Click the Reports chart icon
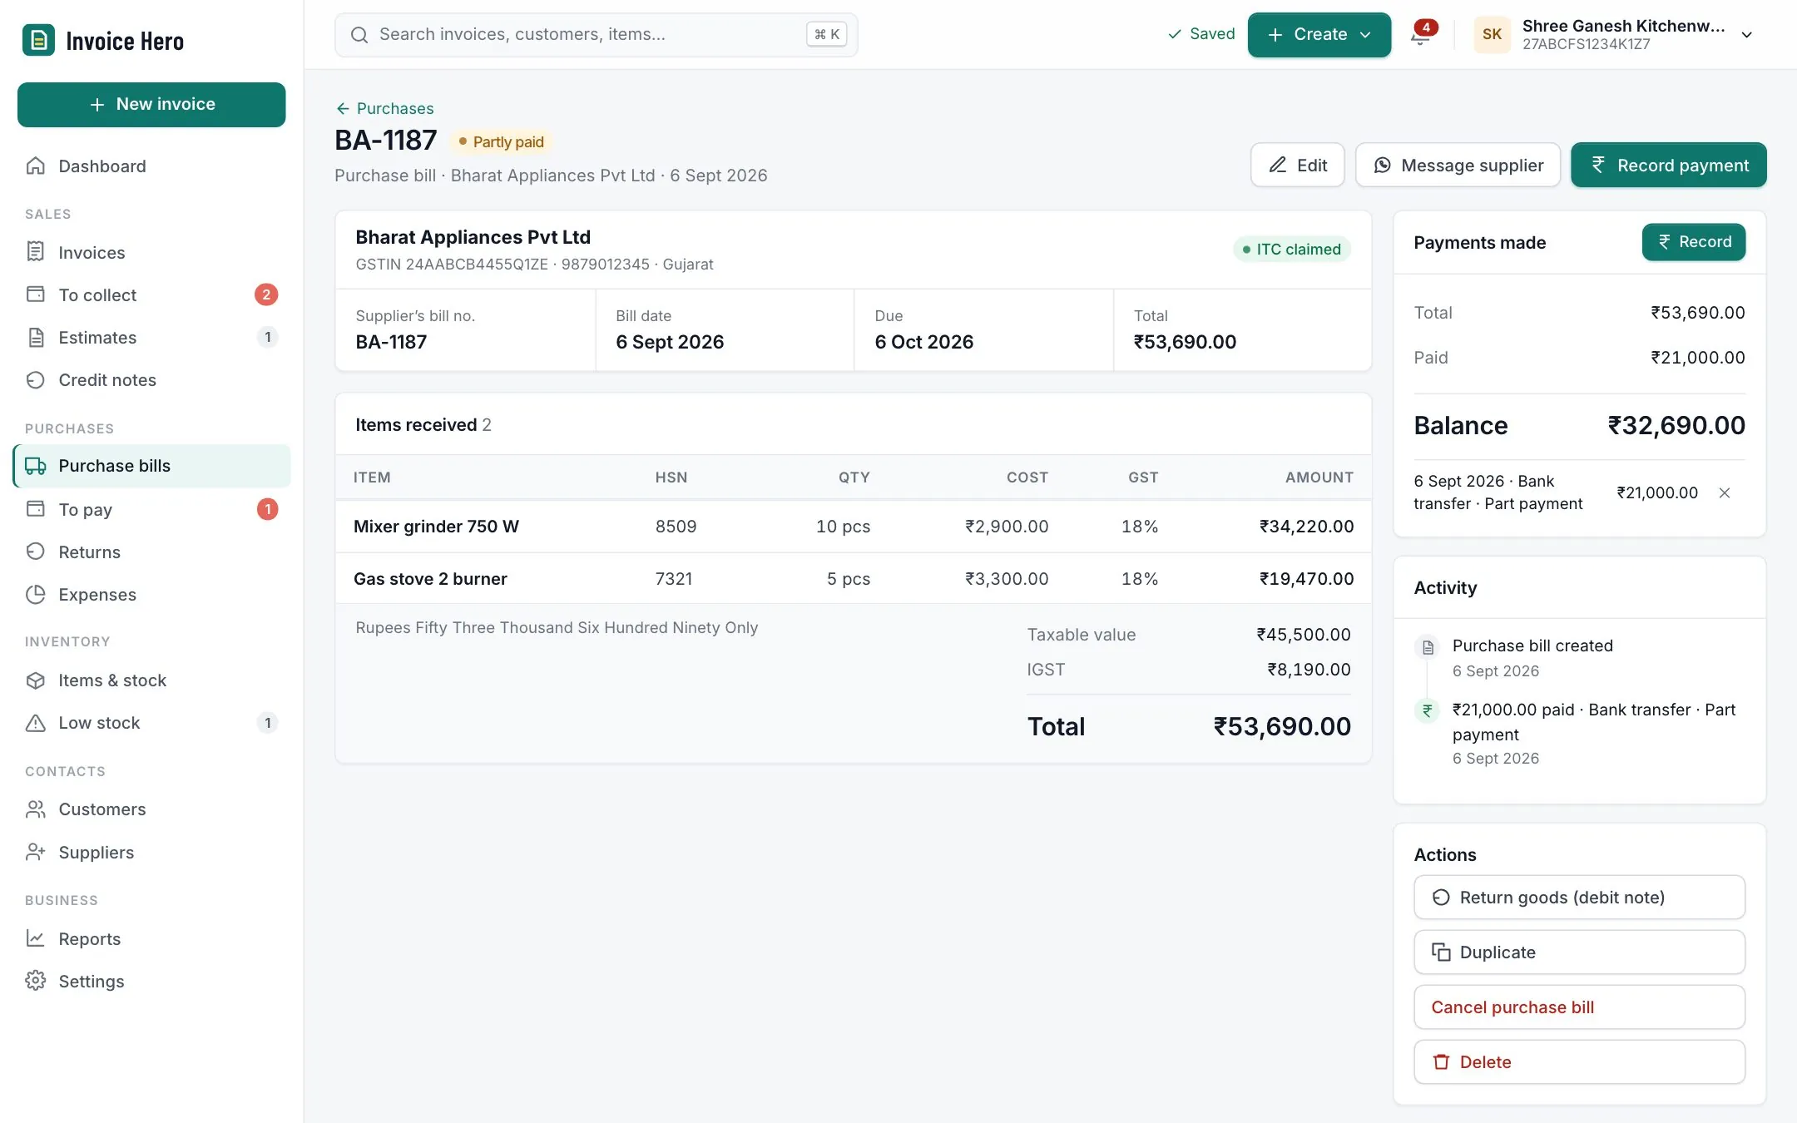 pos(36,938)
